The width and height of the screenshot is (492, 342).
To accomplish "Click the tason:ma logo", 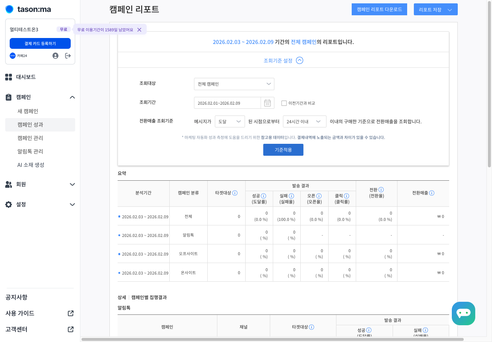I will coord(28,9).
